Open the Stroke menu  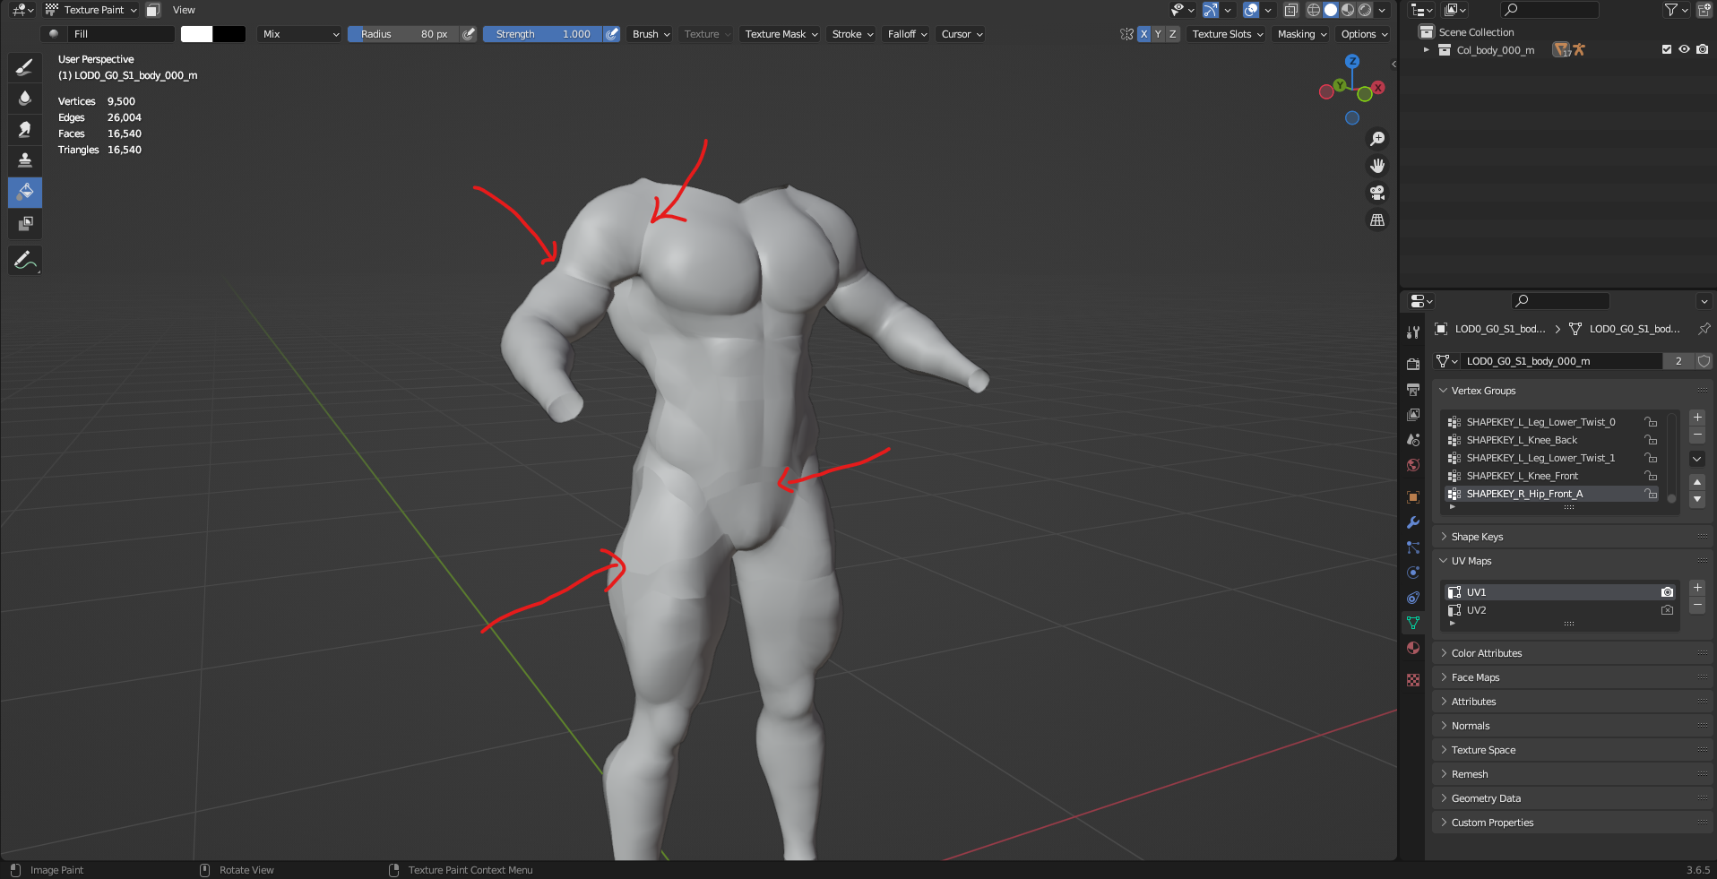[852, 34]
